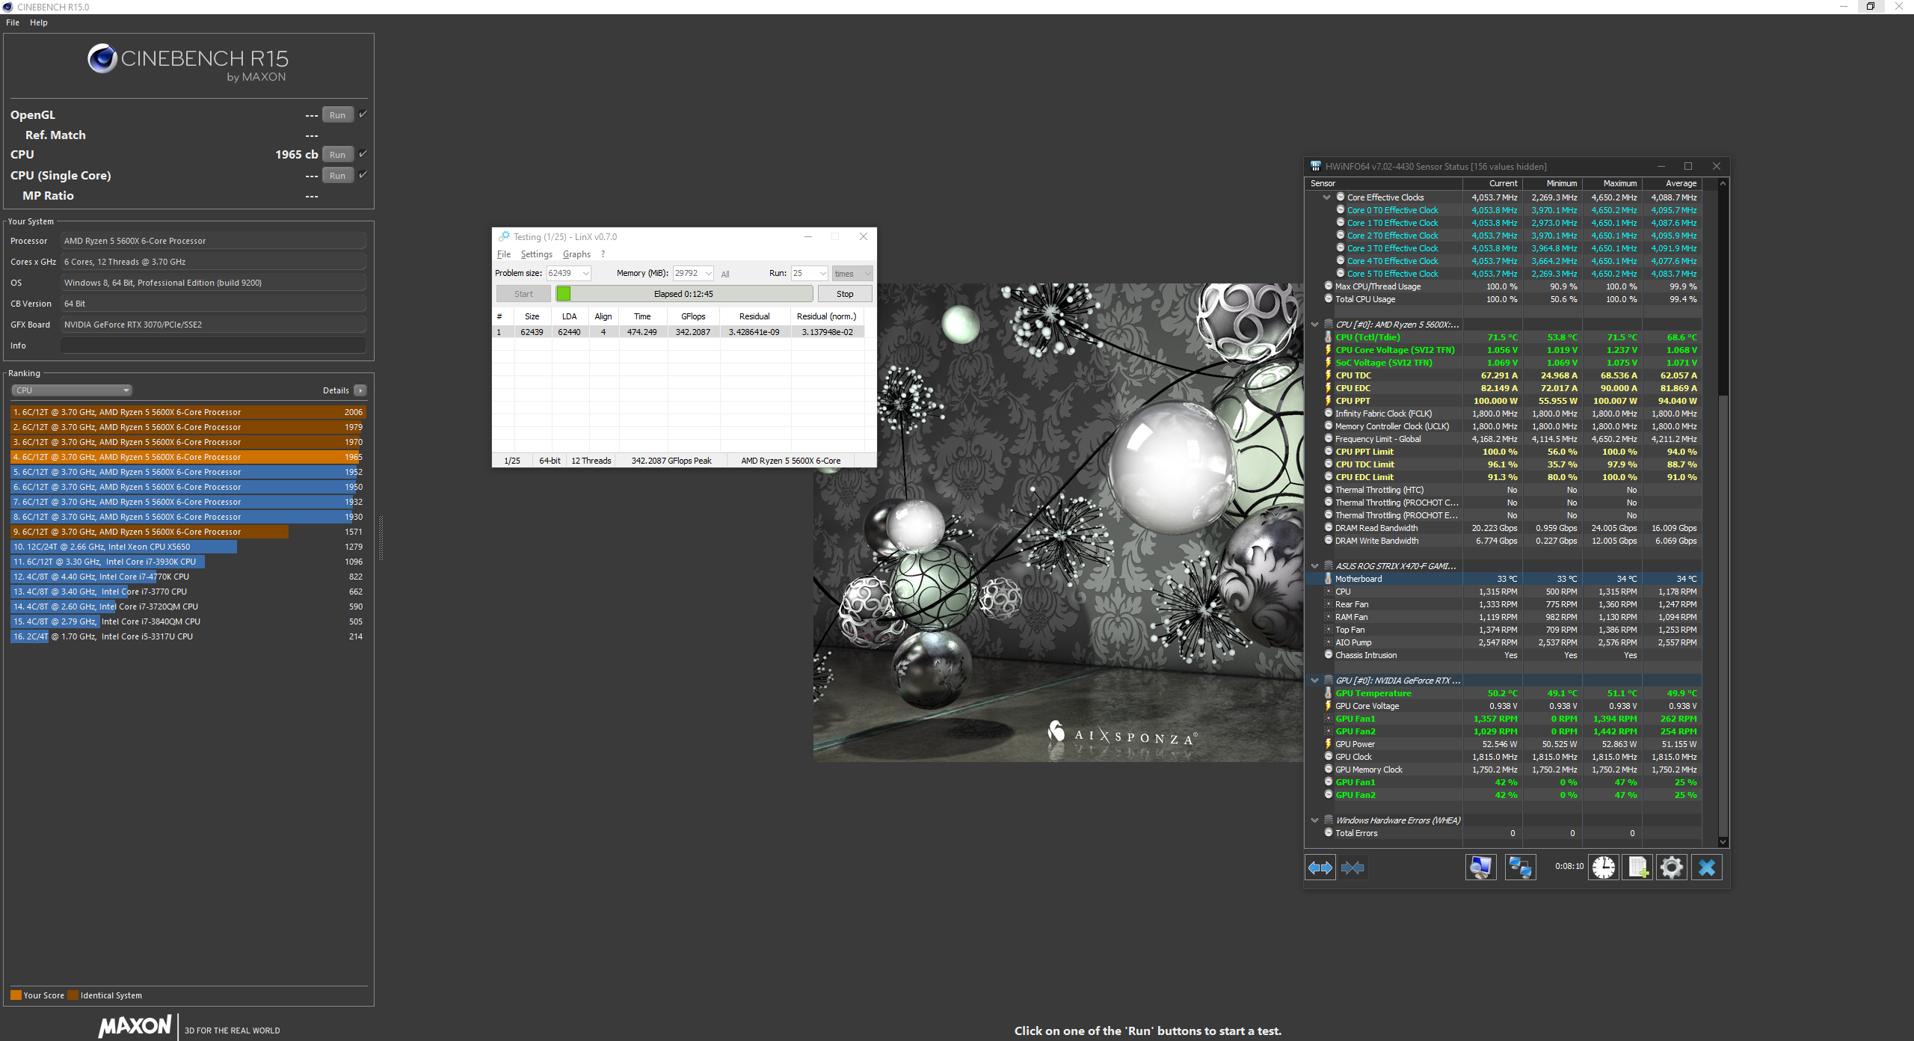Viewport: 1914px width, 1041px height.
Task: Click HWiNFO expand columns arrows icon
Action: pyautogui.click(x=1320, y=867)
